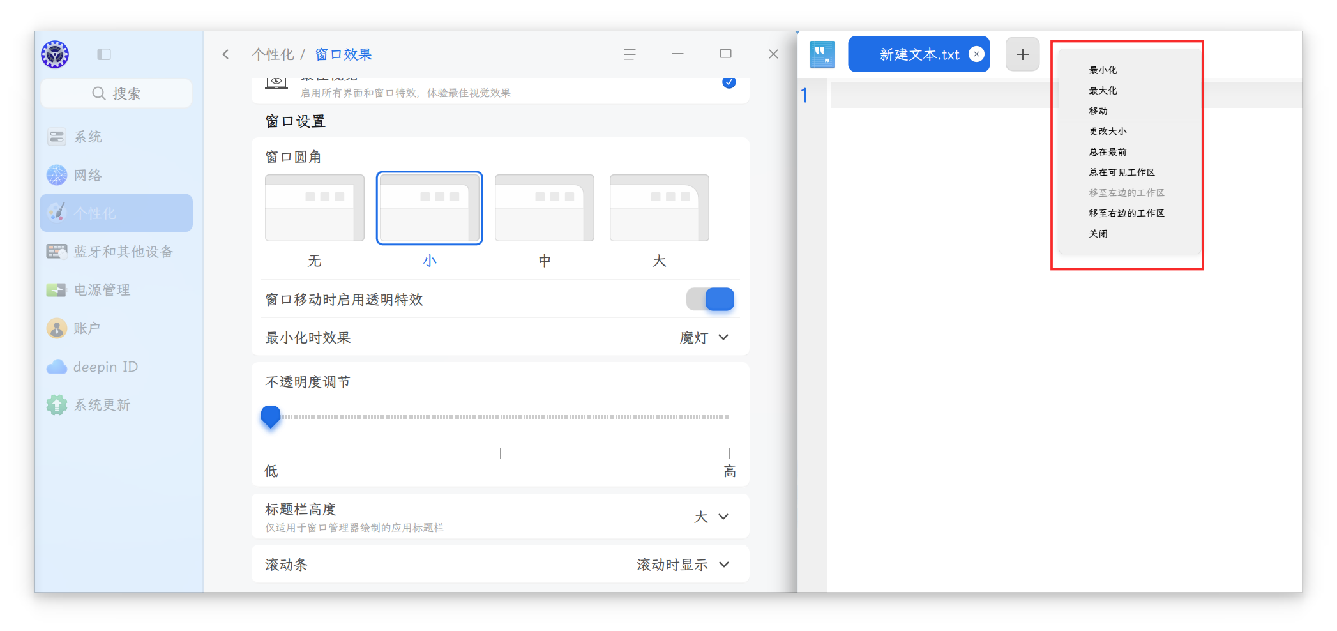This screenshot has height=631, width=1337.
Task: Click the middle of the opacity slider track
Action: click(x=501, y=417)
